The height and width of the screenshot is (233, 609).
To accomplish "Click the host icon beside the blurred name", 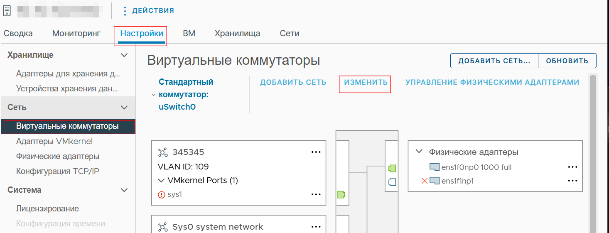I will click(7, 10).
